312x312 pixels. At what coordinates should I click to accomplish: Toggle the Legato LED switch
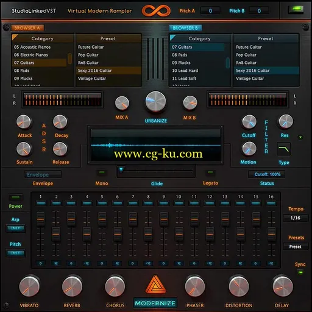[x=210, y=172]
